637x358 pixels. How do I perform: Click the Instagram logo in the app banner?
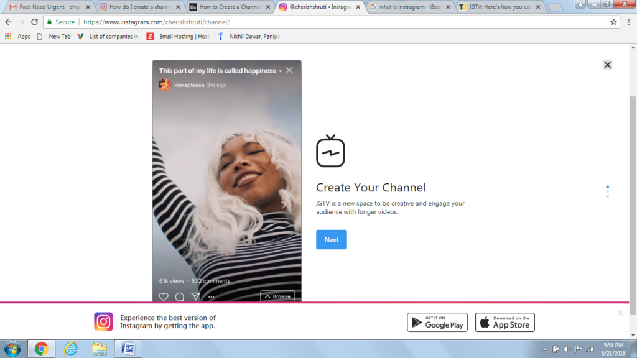[x=104, y=321]
